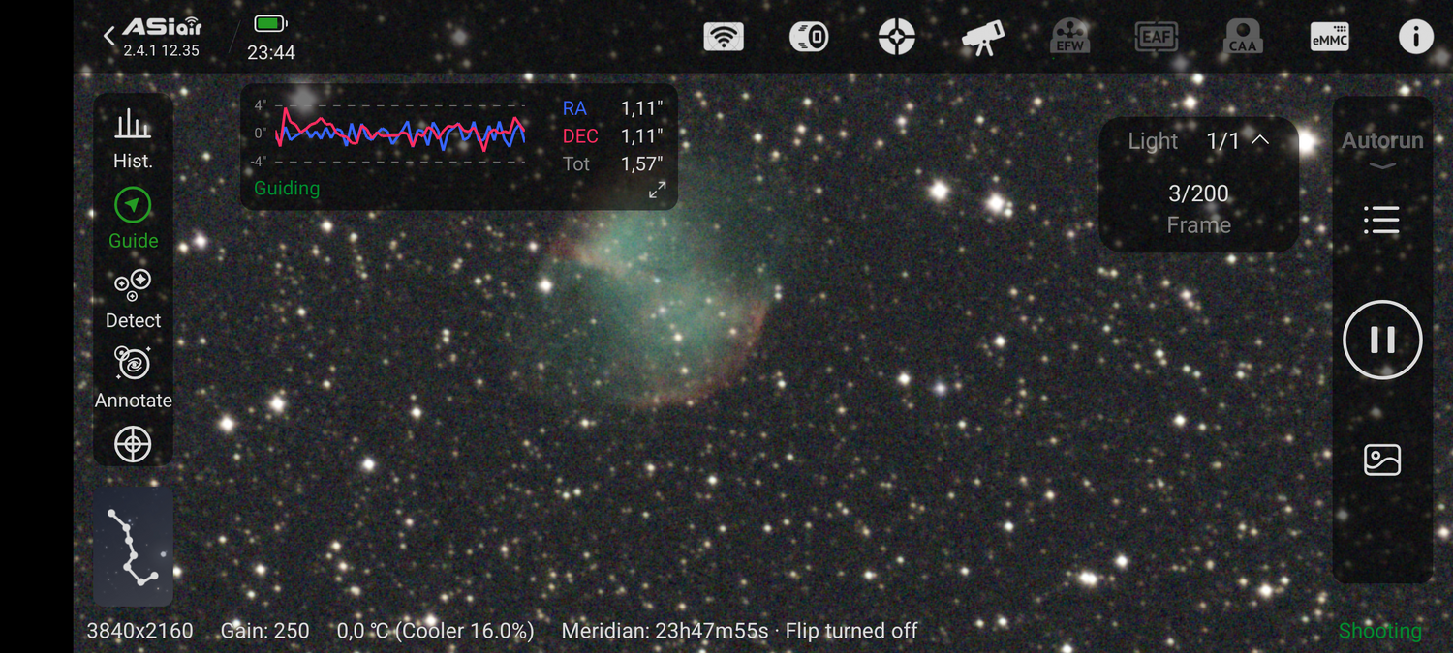The image size is (1453, 653).
Task: Toggle the Guide panel
Action: coord(133,220)
